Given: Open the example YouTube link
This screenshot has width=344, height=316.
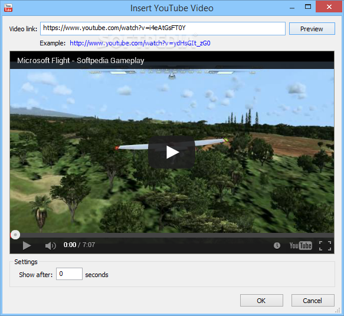Looking at the screenshot, I should pos(140,43).
